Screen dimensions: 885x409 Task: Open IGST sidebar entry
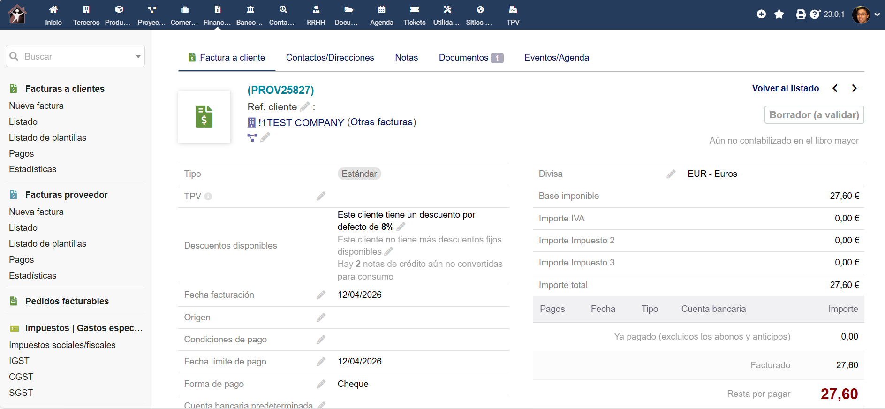19,361
